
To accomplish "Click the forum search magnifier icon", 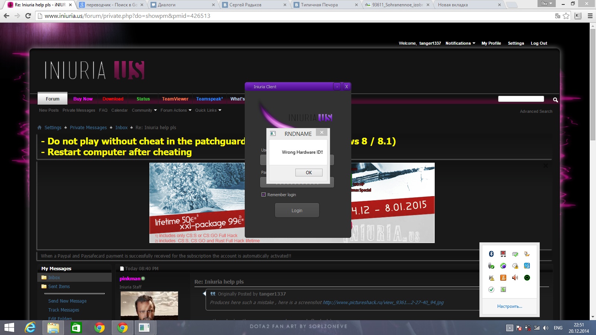I will 555,99.
